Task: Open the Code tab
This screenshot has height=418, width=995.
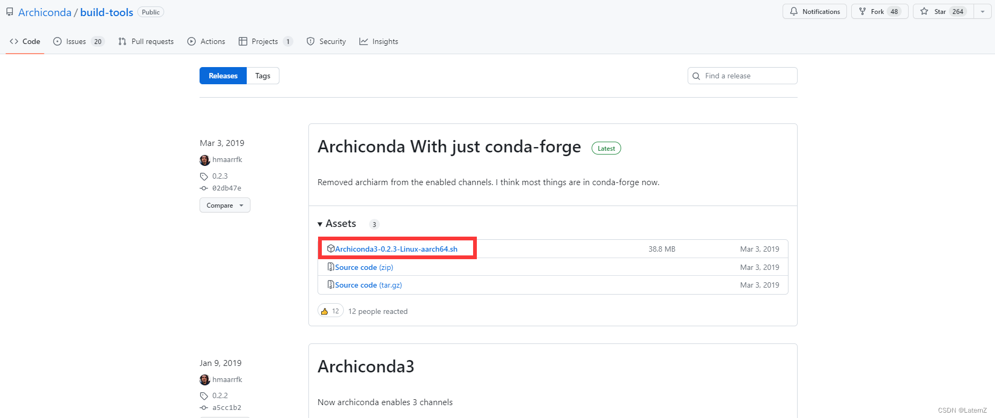Action: (25, 41)
